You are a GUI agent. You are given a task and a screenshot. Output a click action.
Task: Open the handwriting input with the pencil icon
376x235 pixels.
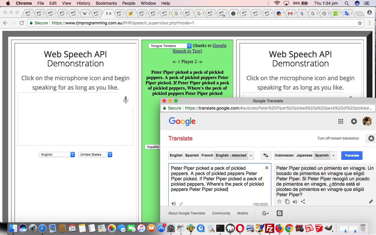pos(181,203)
